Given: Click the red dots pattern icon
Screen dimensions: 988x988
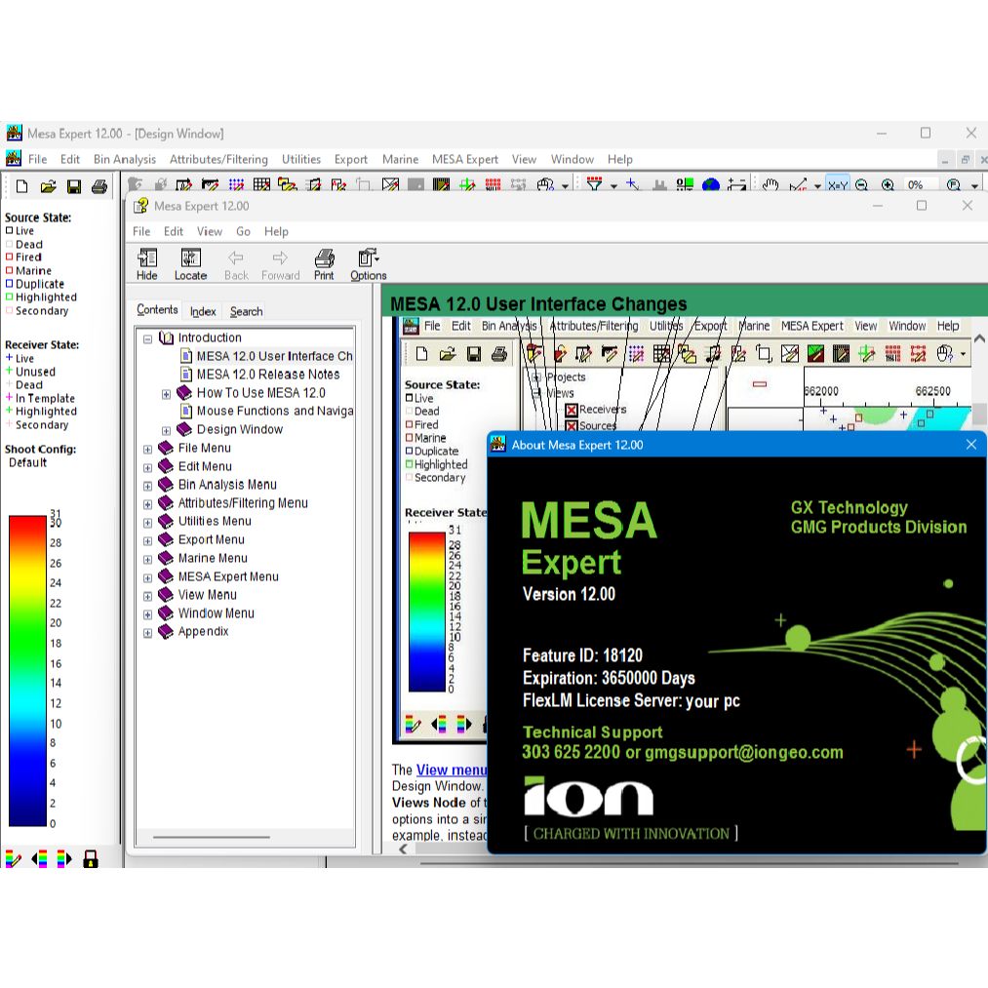Looking at the screenshot, I should coord(493,184).
